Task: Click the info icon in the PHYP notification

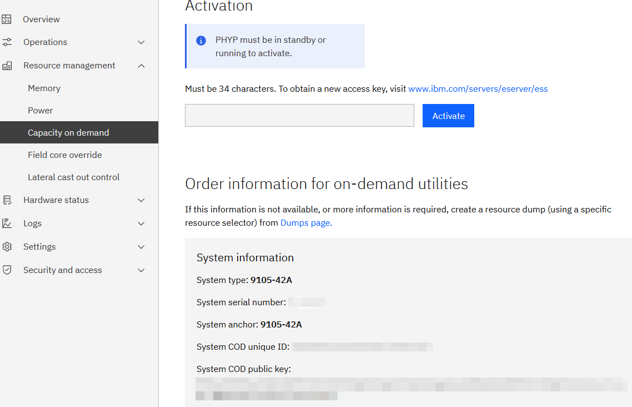Action: (201, 40)
